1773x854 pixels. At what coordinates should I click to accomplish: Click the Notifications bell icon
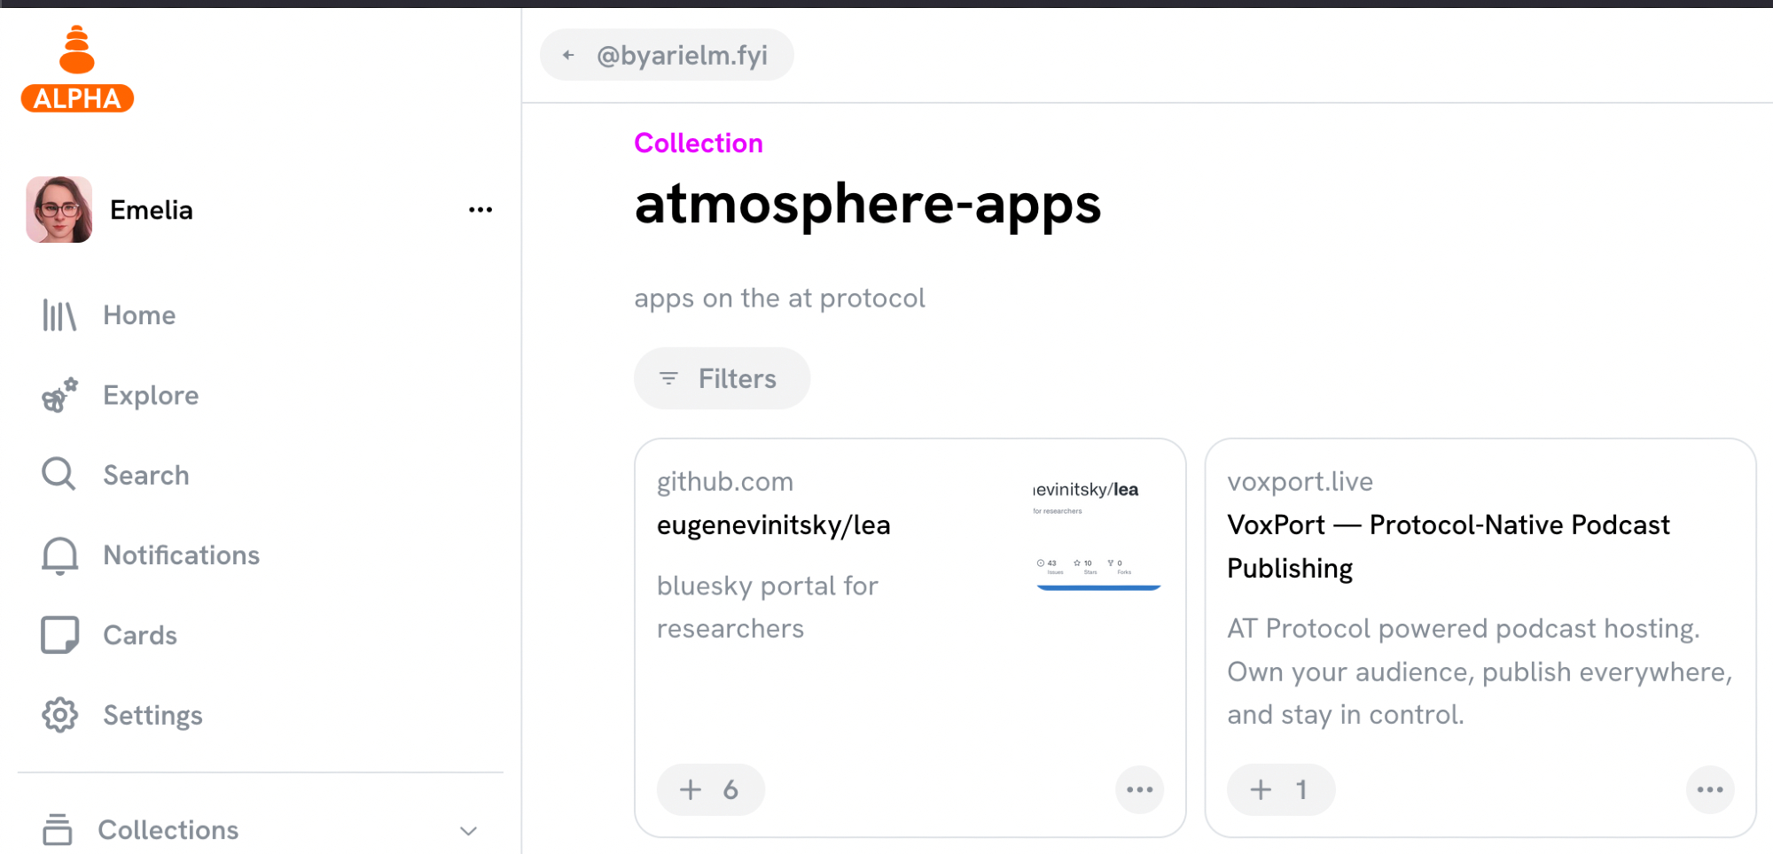coord(59,555)
